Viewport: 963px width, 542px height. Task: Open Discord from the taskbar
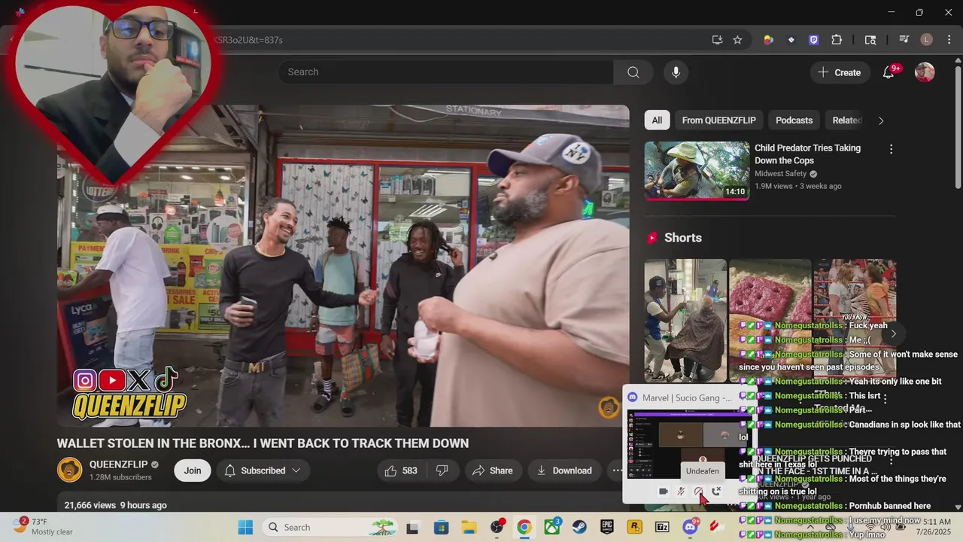690,527
